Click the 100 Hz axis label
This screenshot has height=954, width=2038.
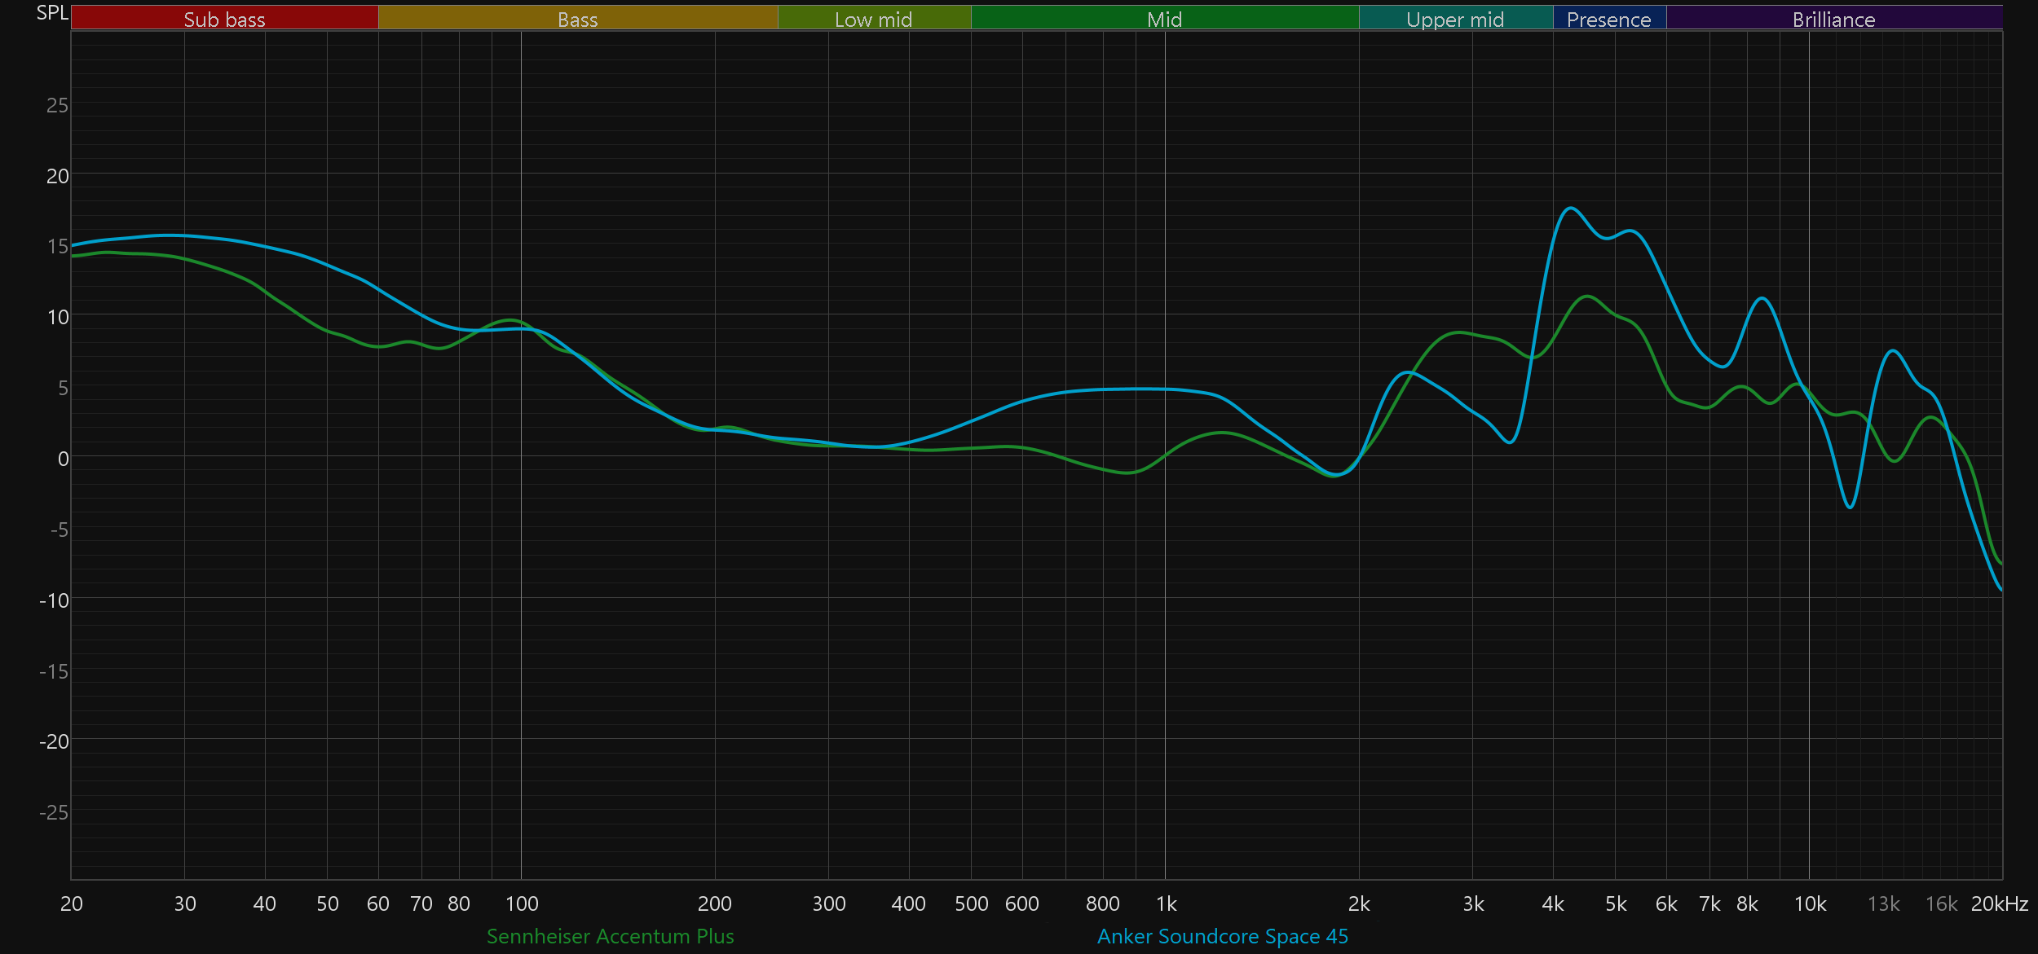point(522,903)
